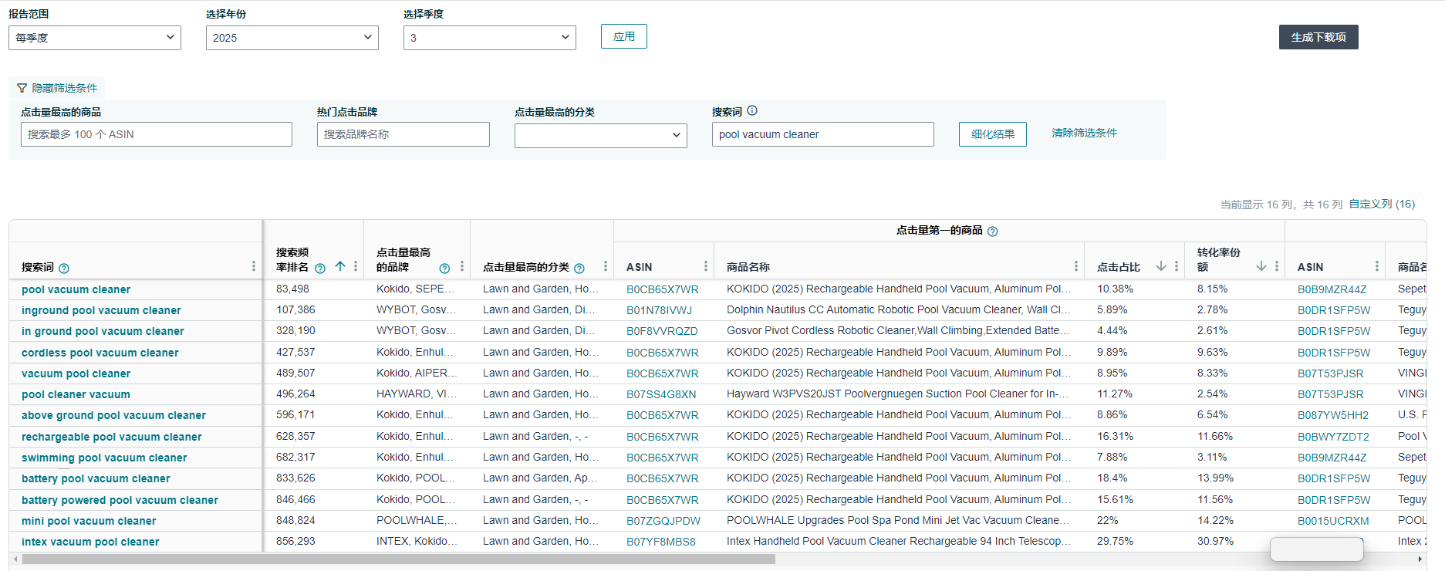Click the help icon next to 搜索词 column header

[x=64, y=269]
